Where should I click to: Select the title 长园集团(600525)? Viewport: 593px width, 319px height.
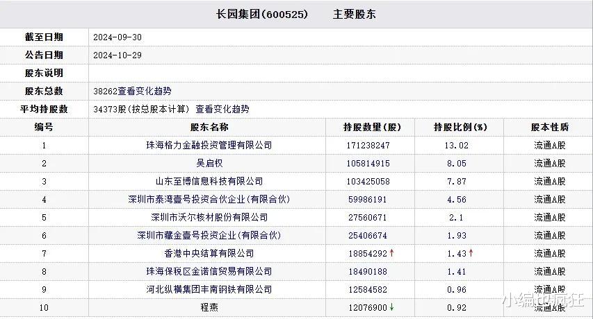(261, 15)
